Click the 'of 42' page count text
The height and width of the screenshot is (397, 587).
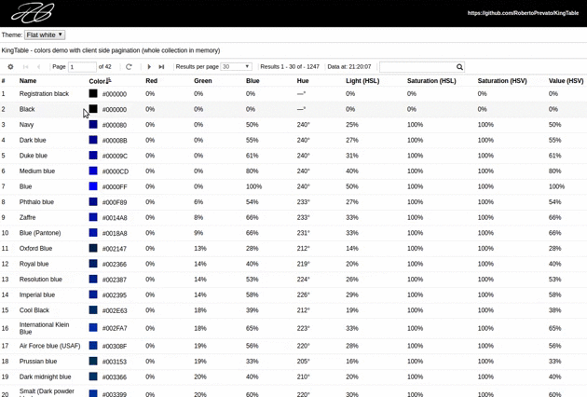[x=104, y=67]
